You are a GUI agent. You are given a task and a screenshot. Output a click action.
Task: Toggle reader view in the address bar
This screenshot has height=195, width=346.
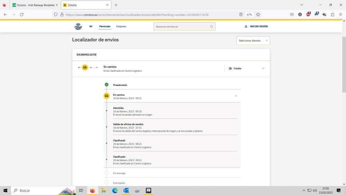(x=241, y=15)
